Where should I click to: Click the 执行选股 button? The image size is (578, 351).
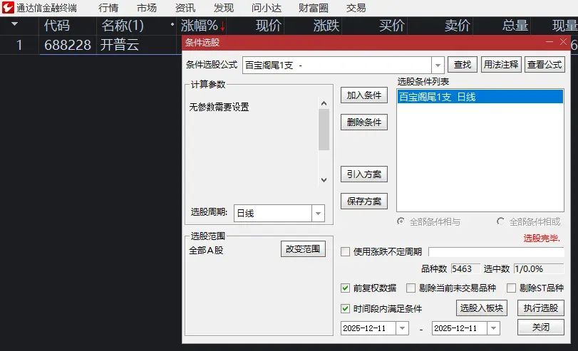(x=541, y=308)
